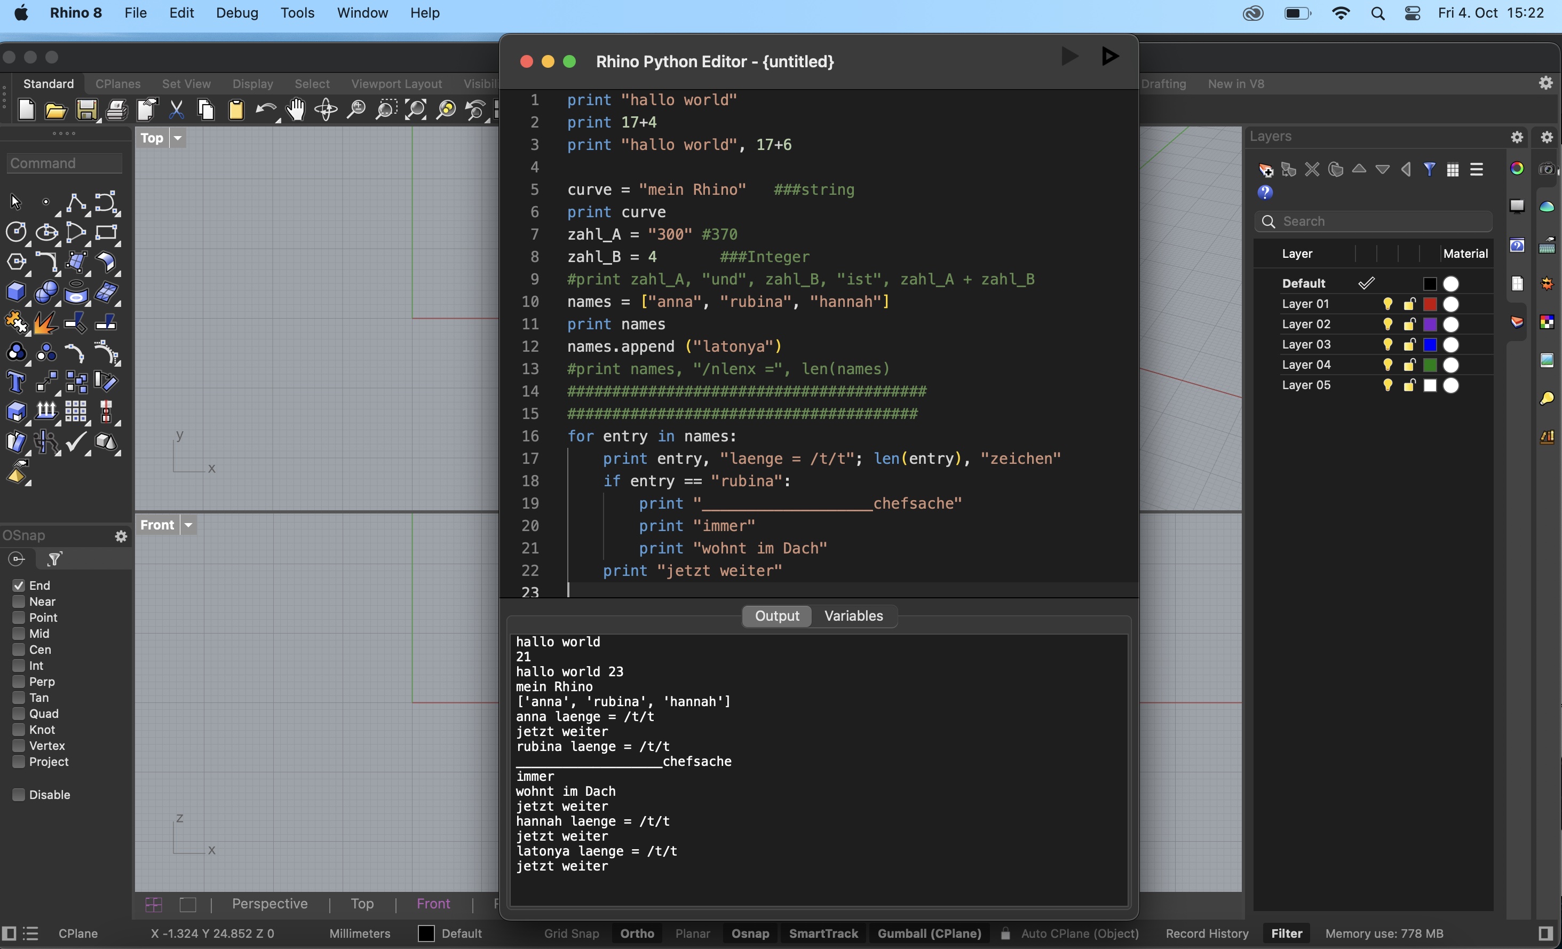Open Layers panel help via question mark icon
Viewport: 1562px width, 949px height.
(x=1266, y=192)
